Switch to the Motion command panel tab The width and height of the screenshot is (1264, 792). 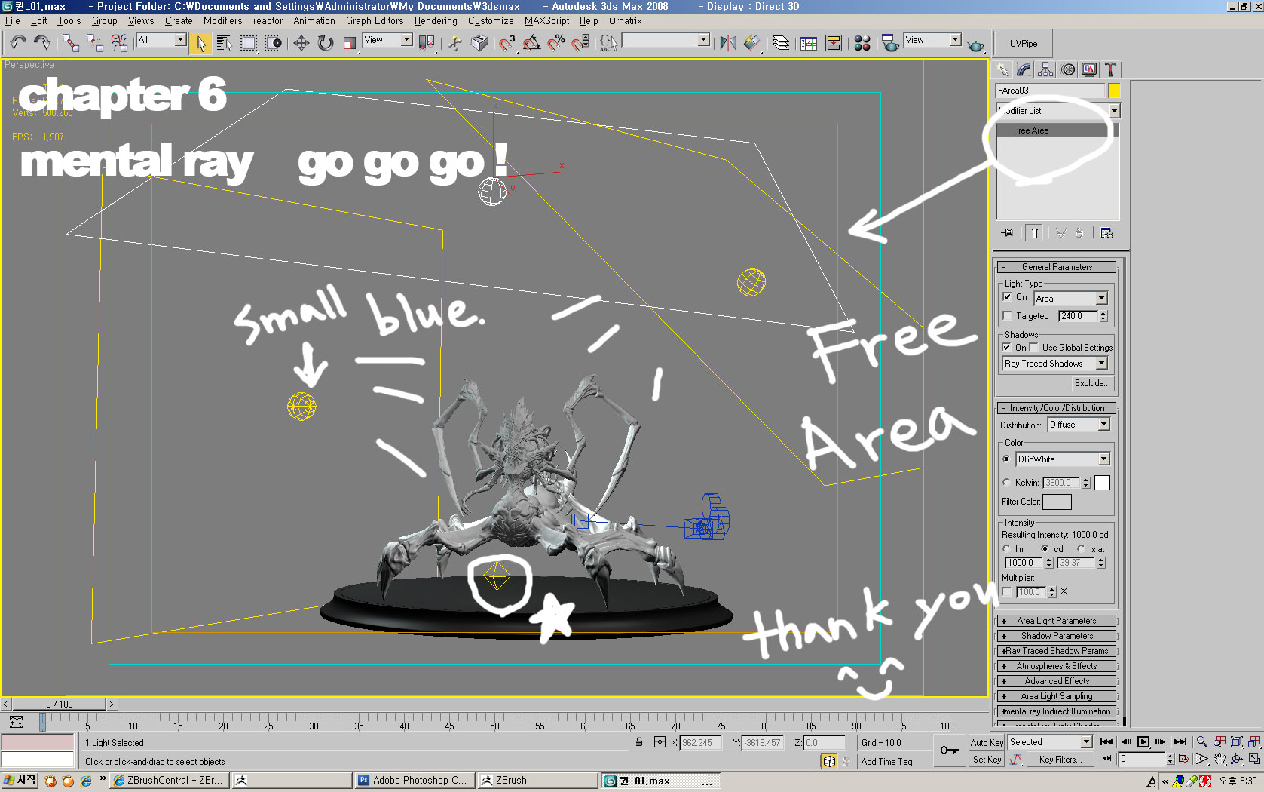[x=1067, y=69]
